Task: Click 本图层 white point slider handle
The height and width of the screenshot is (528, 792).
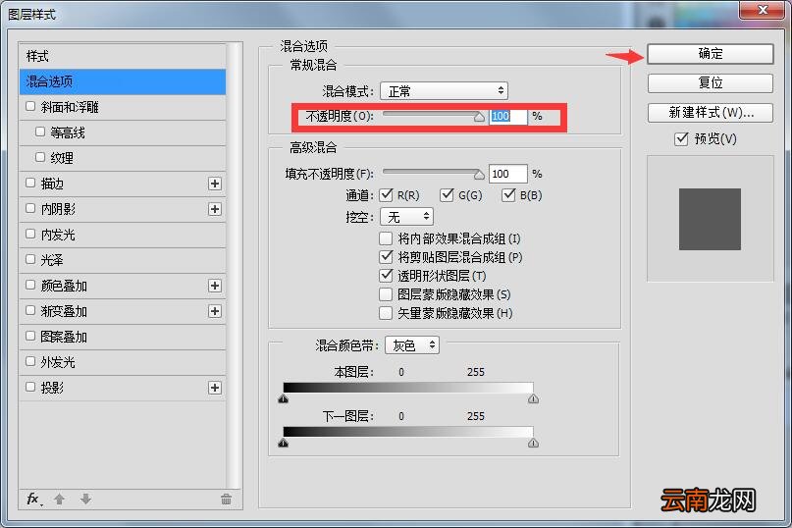Action: pos(533,398)
